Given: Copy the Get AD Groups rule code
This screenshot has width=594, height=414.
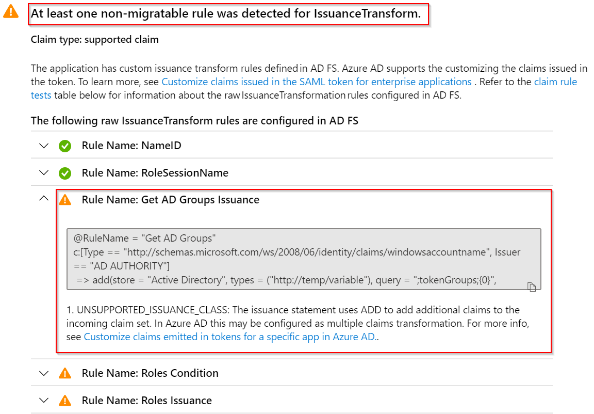Looking at the screenshot, I should (x=532, y=287).
